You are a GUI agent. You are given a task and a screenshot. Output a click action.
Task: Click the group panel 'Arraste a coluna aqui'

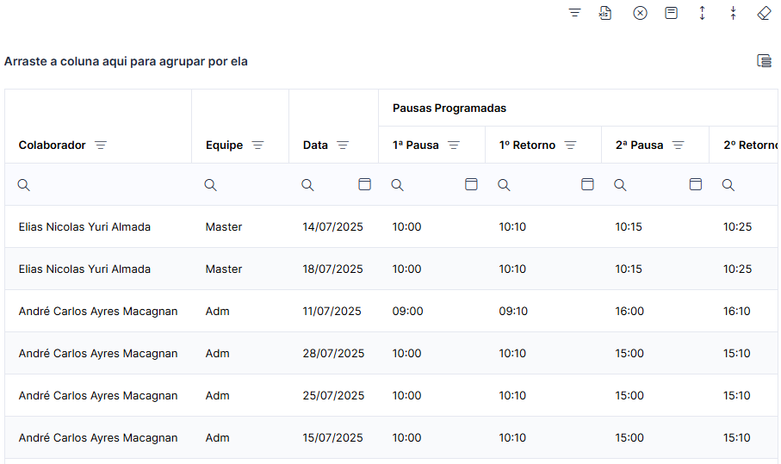tap(126, 61)
